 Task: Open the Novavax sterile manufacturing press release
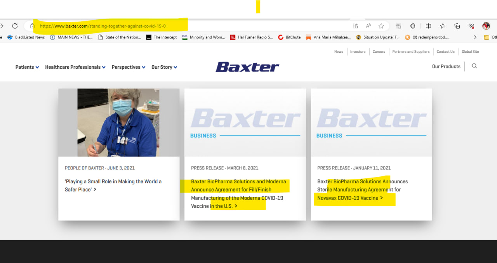point(363,190)
